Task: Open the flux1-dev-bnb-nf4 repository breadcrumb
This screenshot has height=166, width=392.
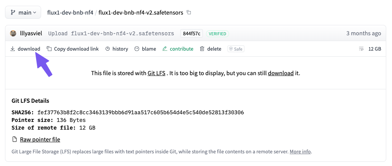Action: 70,13
